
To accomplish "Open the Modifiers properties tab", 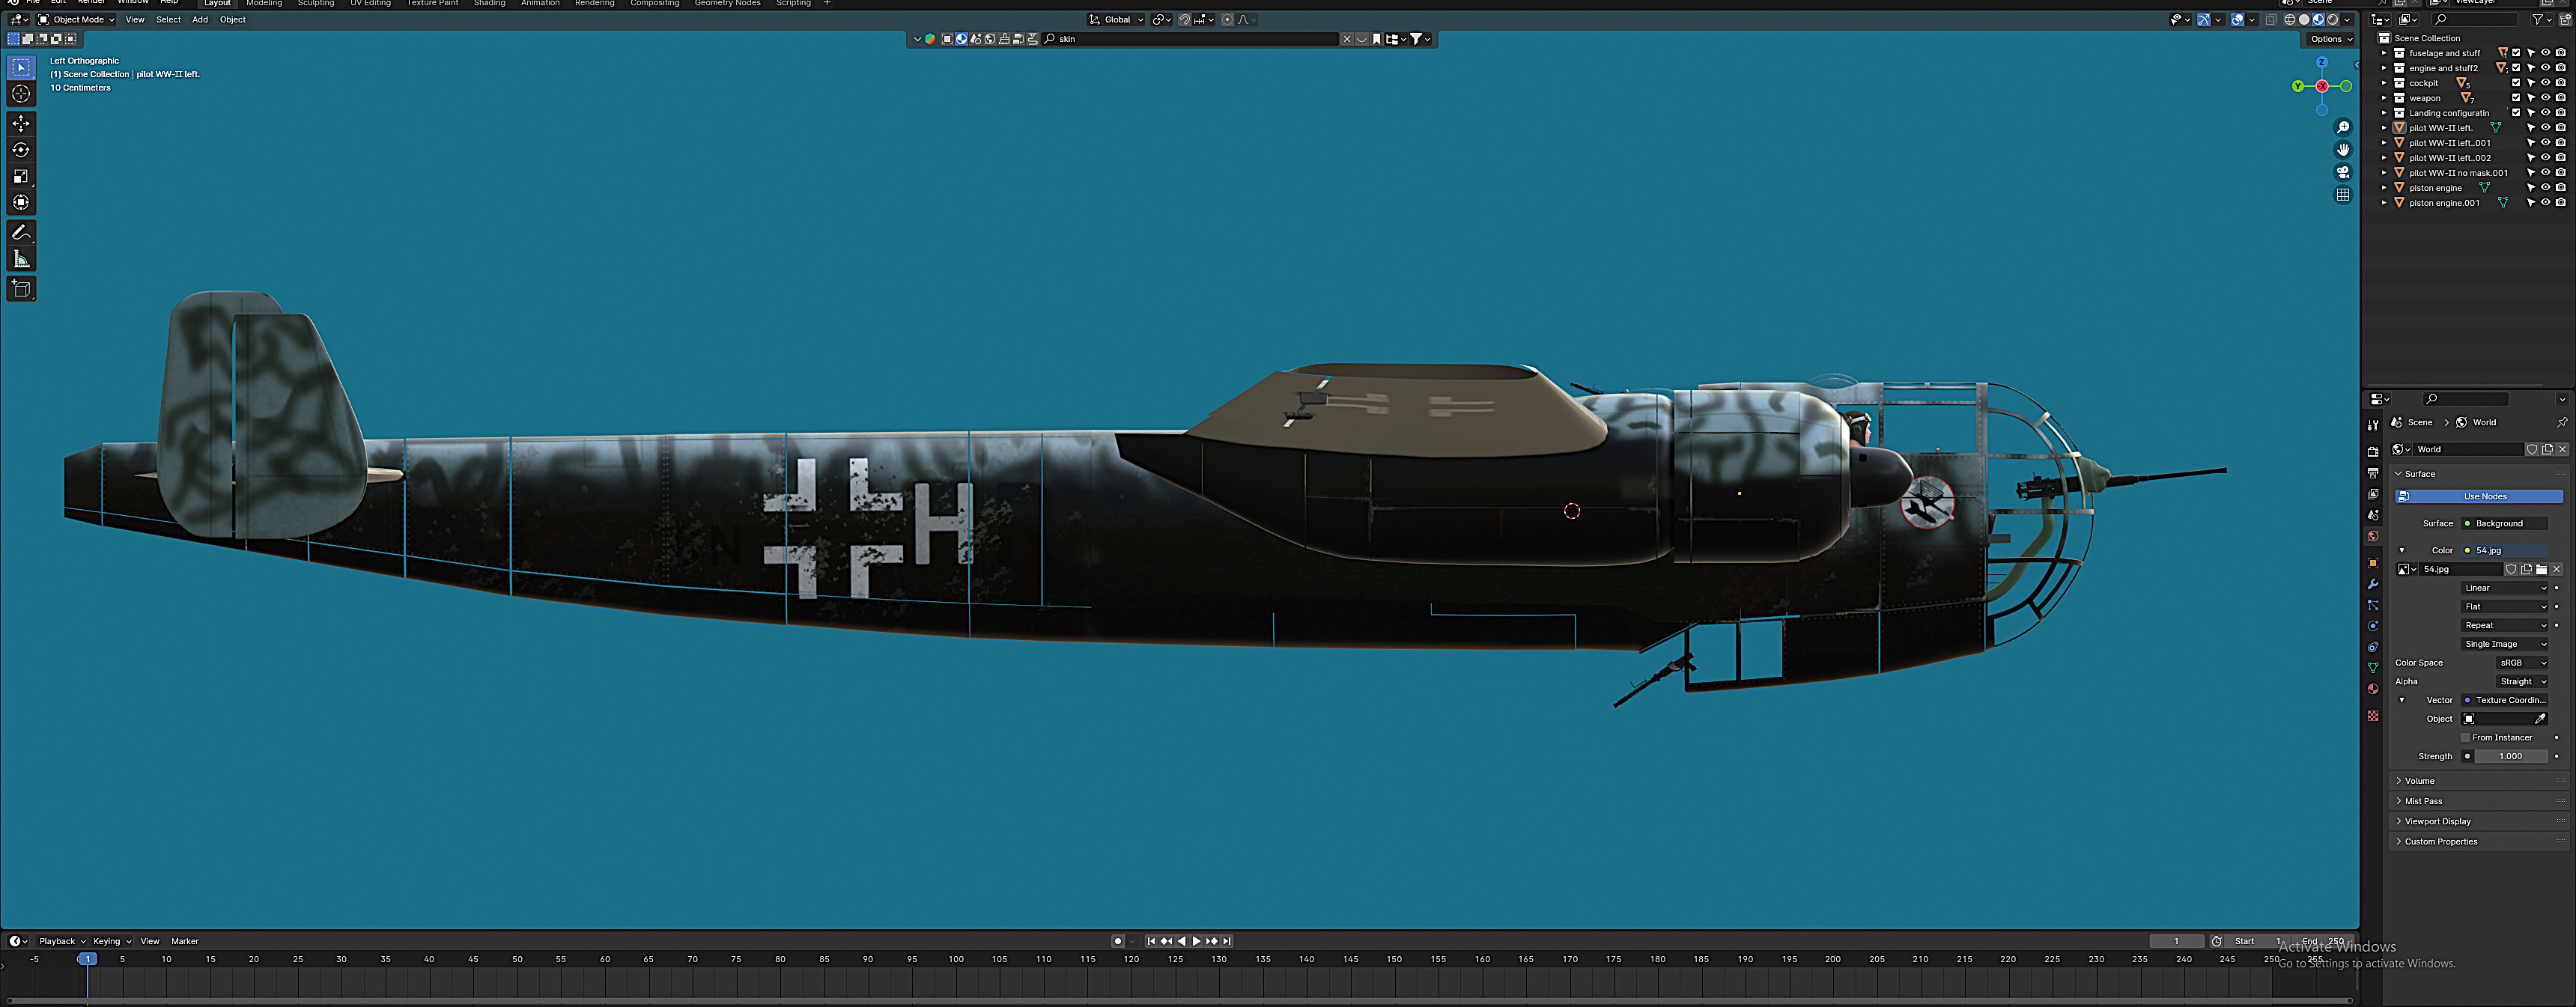I will (x=2372, y=584).
